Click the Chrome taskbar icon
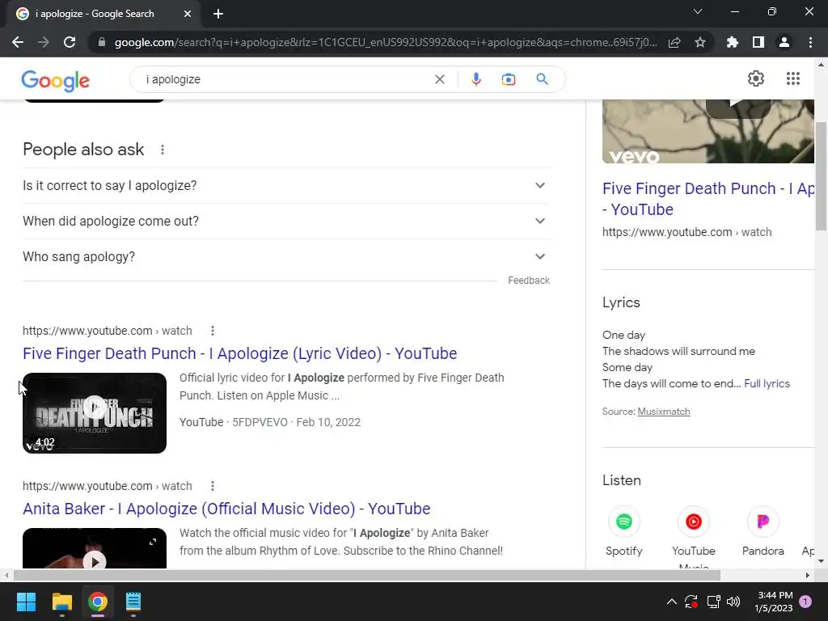 click(x=98, y=602)
